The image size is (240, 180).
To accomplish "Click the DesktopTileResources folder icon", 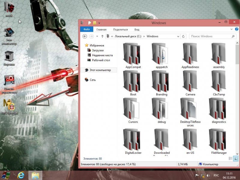I will coord(189,109).
